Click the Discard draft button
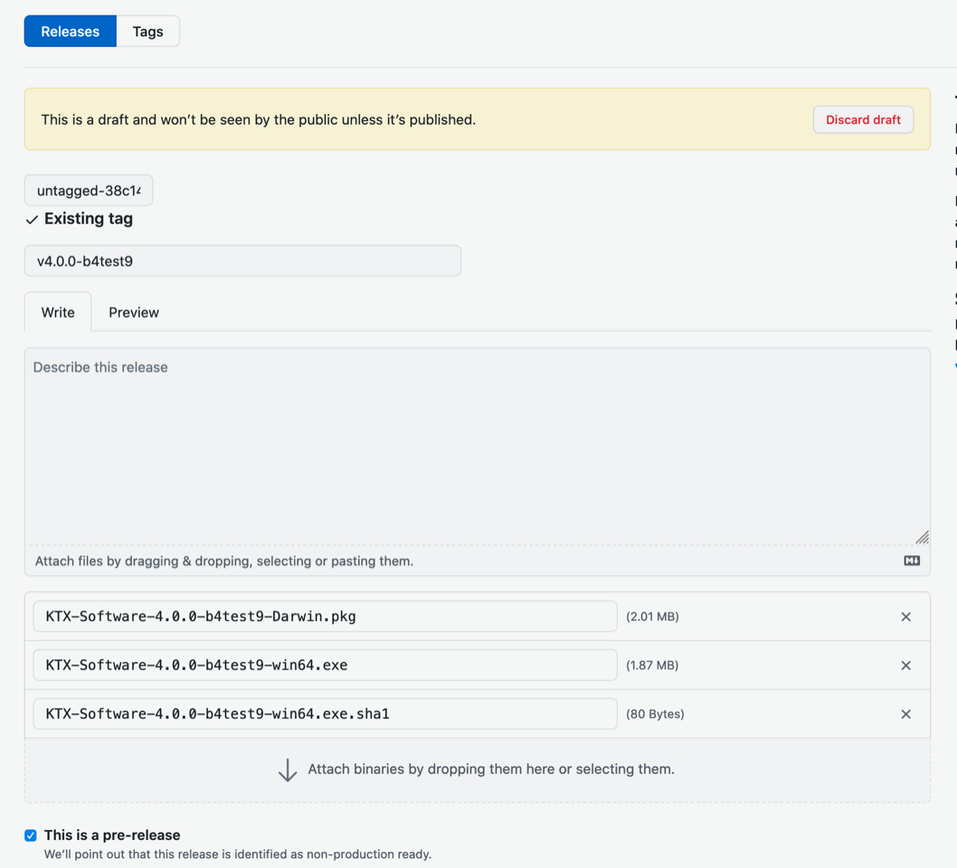 [862, 118]
